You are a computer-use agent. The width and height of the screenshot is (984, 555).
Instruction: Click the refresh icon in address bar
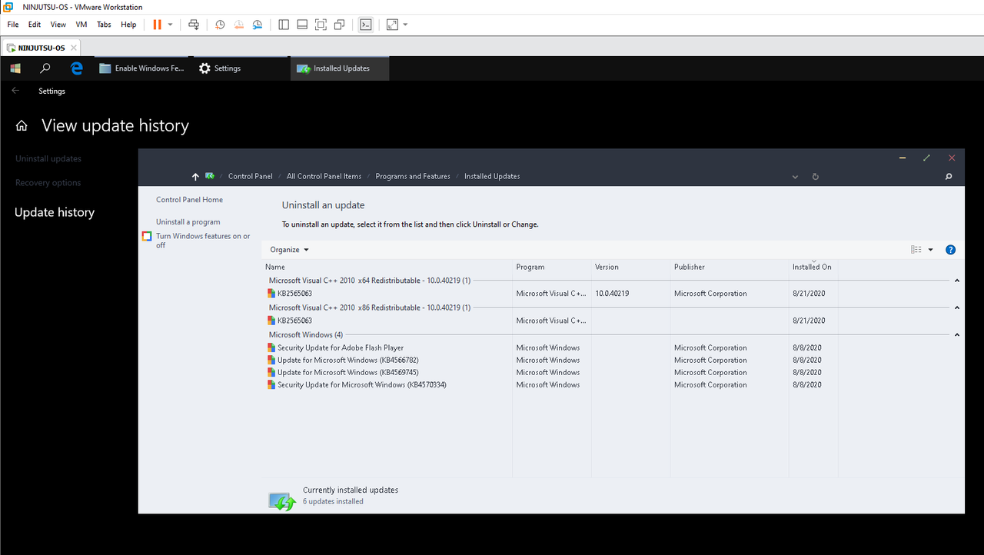click(815, 177)
